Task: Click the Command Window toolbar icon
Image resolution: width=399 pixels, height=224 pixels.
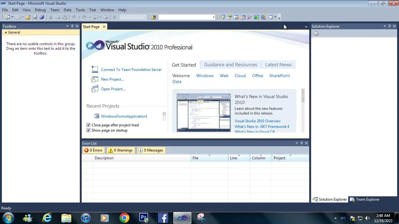Action: 270,17
